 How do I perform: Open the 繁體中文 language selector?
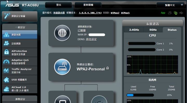[x=170, y=5]
